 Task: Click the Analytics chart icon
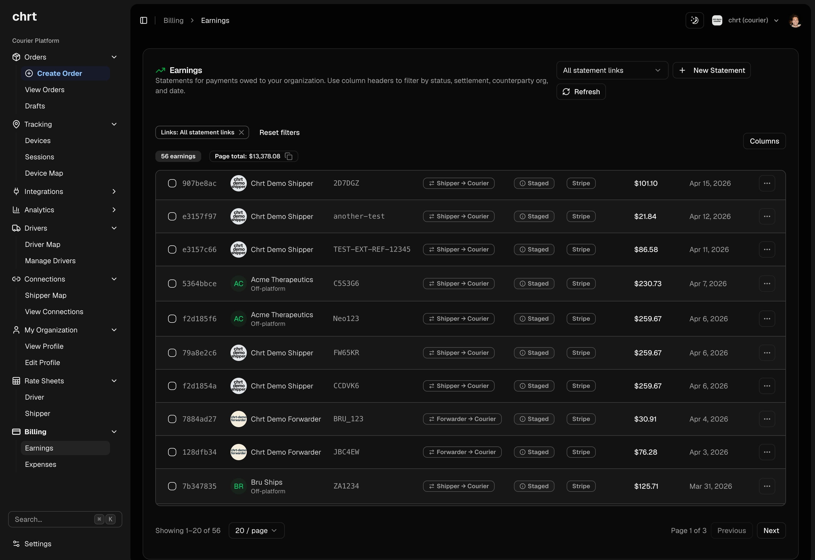[x=16, y=210]
